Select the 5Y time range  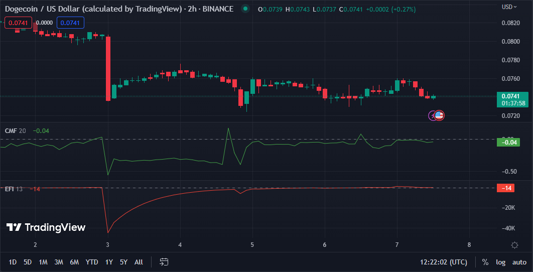[124, 262]
